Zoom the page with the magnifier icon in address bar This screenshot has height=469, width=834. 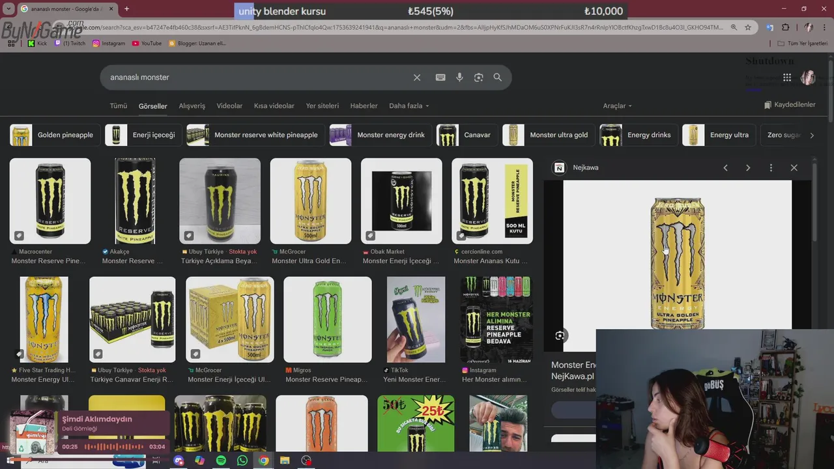734,27
